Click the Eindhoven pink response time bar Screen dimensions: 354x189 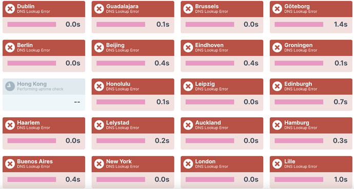pyautogui.click(x=210, y=64)
